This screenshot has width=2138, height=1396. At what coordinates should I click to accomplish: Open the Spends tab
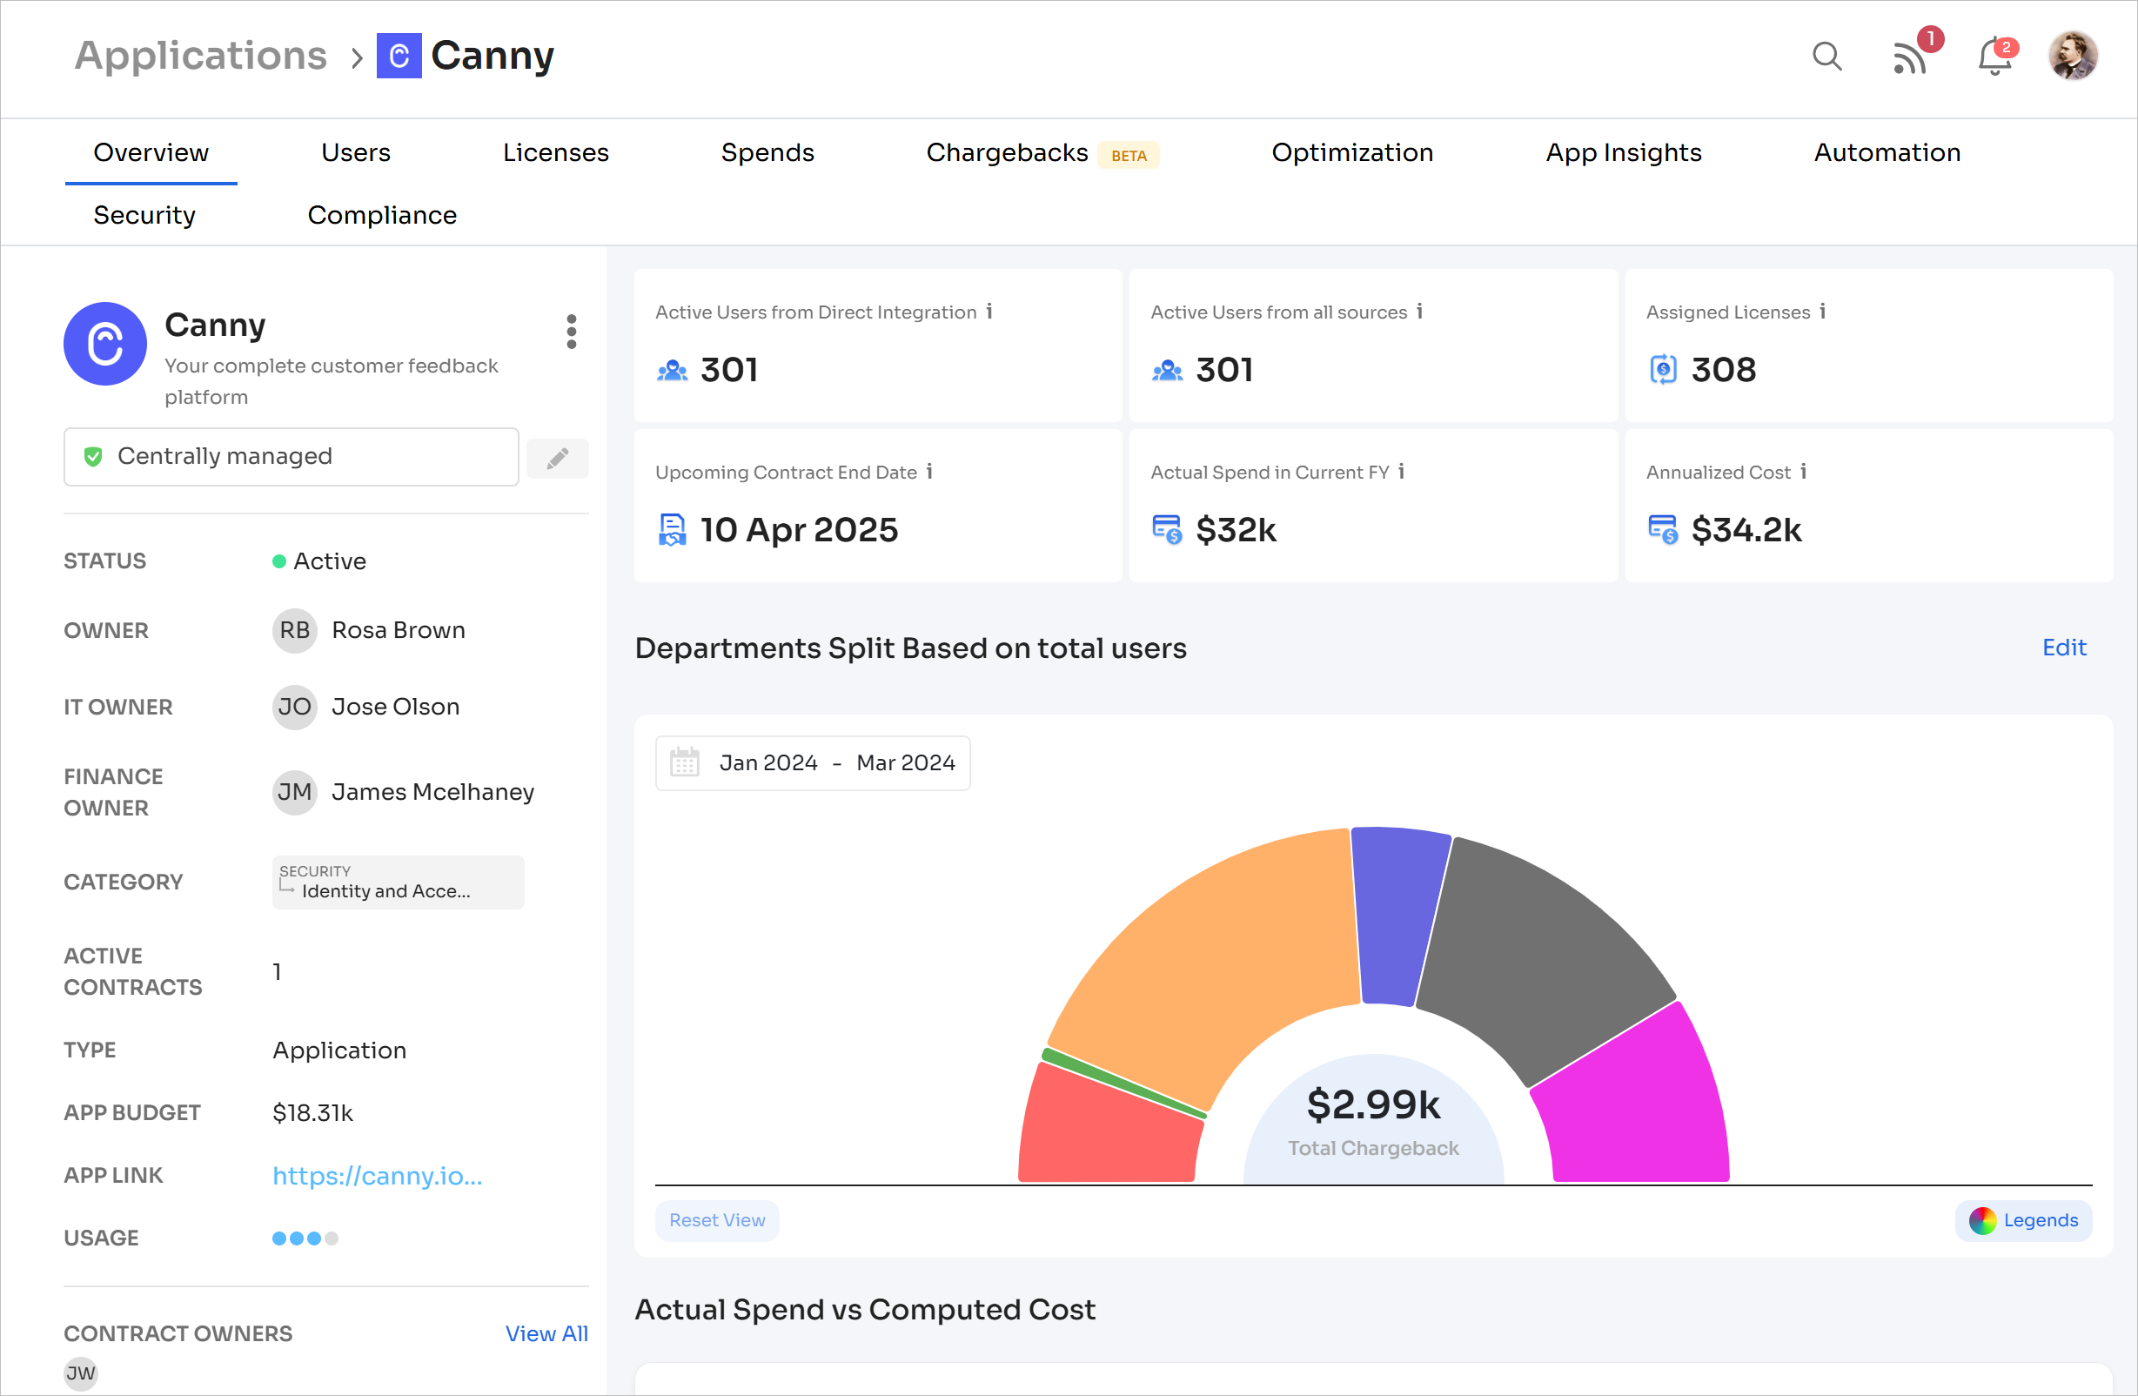pyautogui.click(x=767, y=152)
